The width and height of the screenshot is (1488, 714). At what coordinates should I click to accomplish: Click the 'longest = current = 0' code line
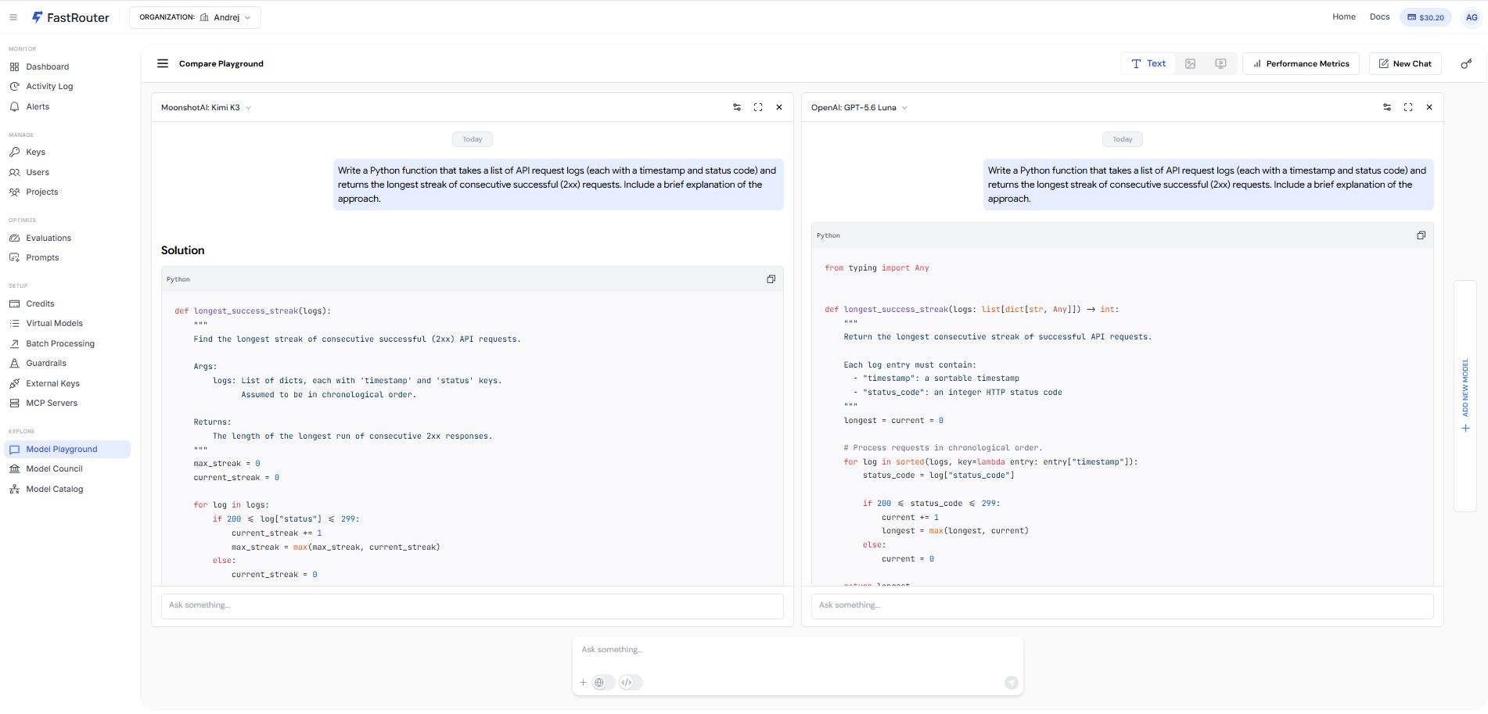tap(893, 421)
